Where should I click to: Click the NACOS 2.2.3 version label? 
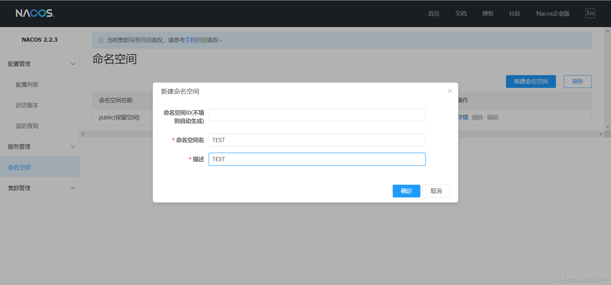point(40,40)
